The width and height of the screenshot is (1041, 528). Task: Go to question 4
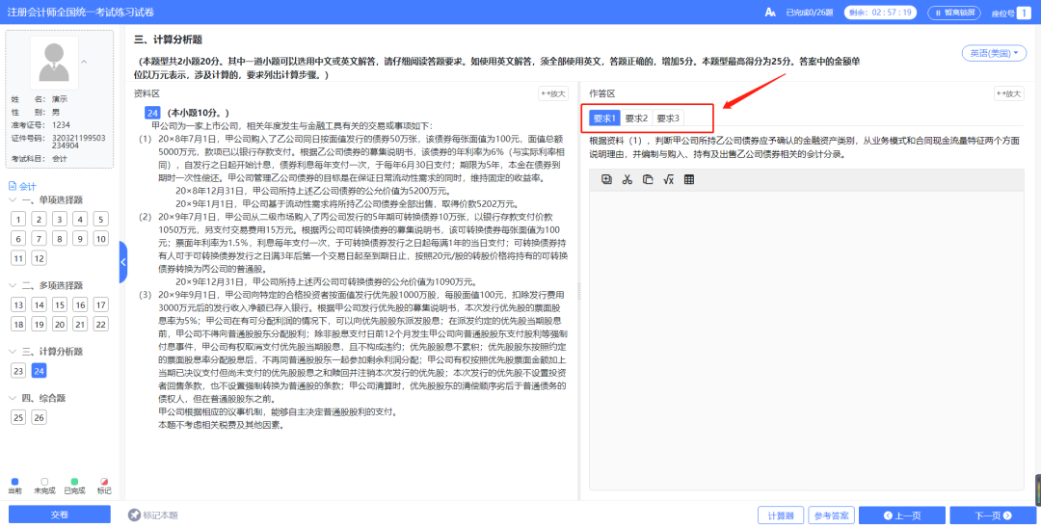pyautogui.click(x=80, y=220)
